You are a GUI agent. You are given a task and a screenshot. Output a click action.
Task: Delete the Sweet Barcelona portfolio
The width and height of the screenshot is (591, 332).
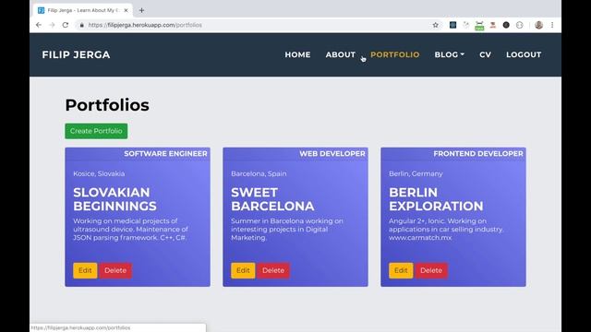click(x=273, y=270)
